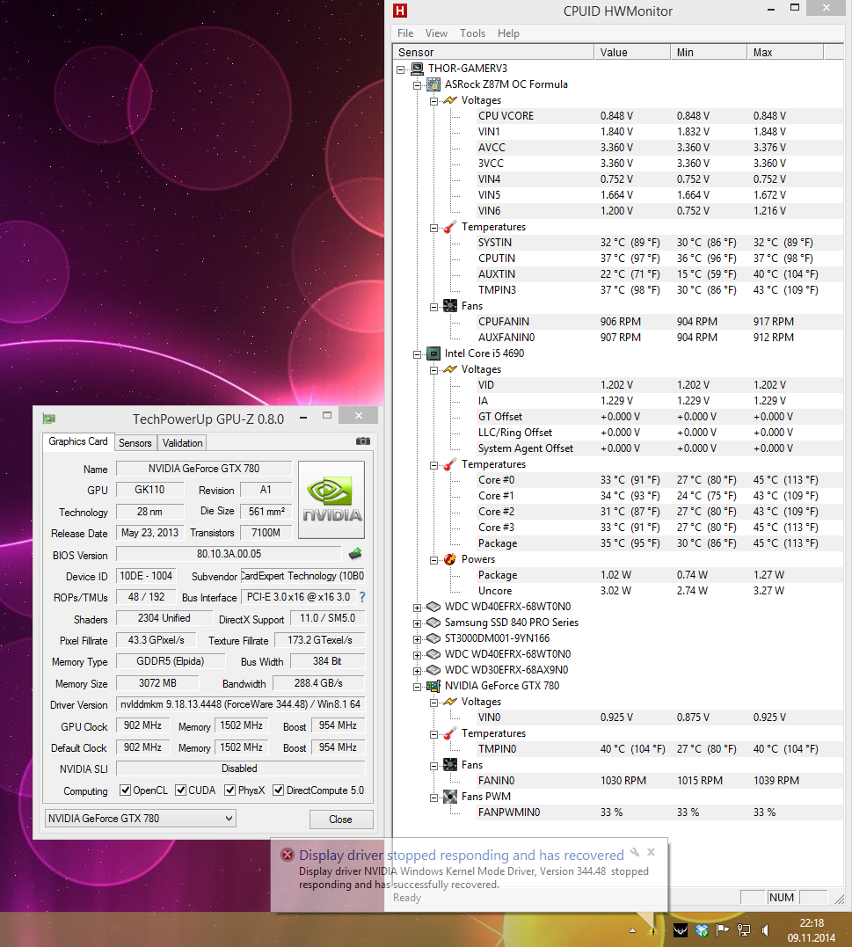The height and width of the screenshot is (947, 852).
Task: Click the volume speaker tray icon
Action: coord(765,930)
